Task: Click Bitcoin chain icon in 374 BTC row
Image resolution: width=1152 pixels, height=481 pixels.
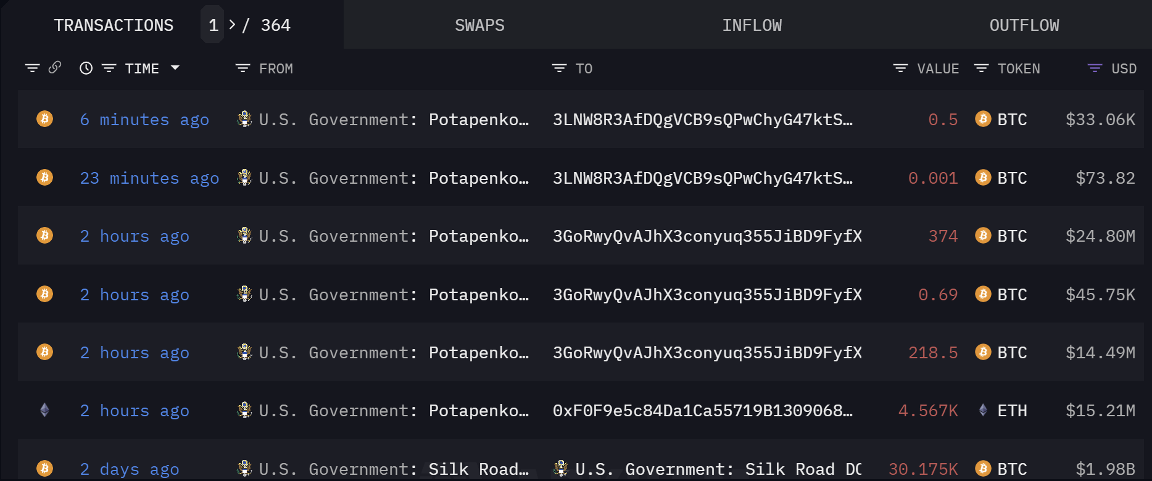Action: tap(44, 235)
